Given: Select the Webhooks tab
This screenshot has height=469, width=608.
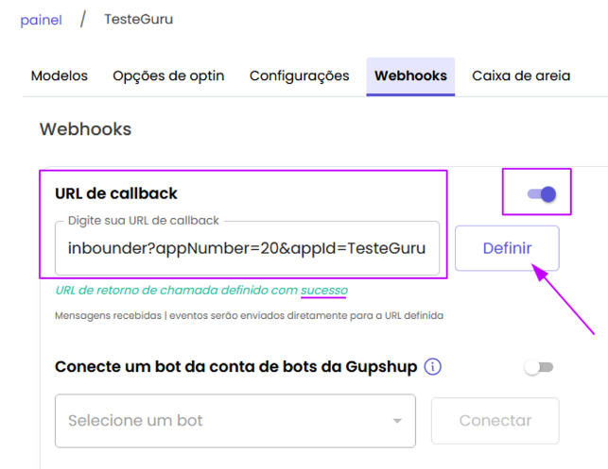Looking at the screenshot, I should [x=410, y=76].
